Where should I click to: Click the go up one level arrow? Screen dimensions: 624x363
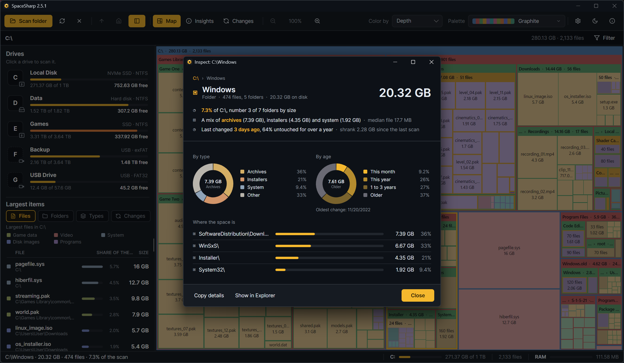coord(101,21)
